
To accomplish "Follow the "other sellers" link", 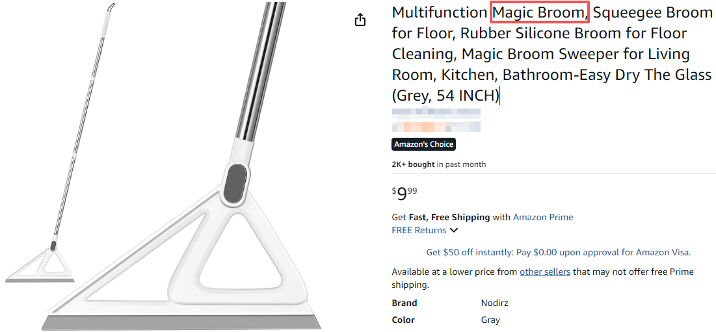I will pos(544,272).
